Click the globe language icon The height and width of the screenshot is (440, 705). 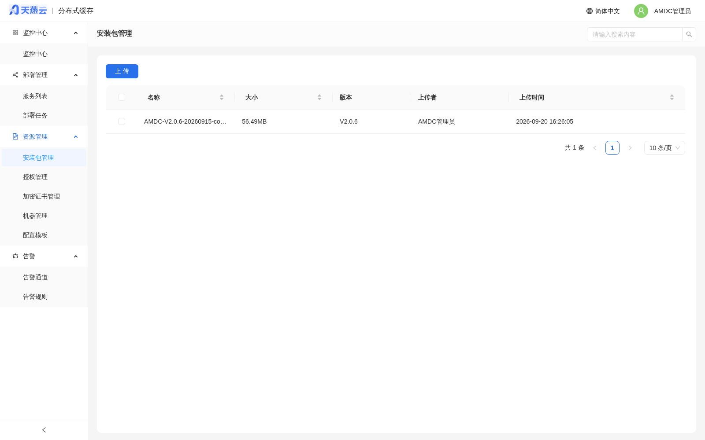[x=590, y=11]
